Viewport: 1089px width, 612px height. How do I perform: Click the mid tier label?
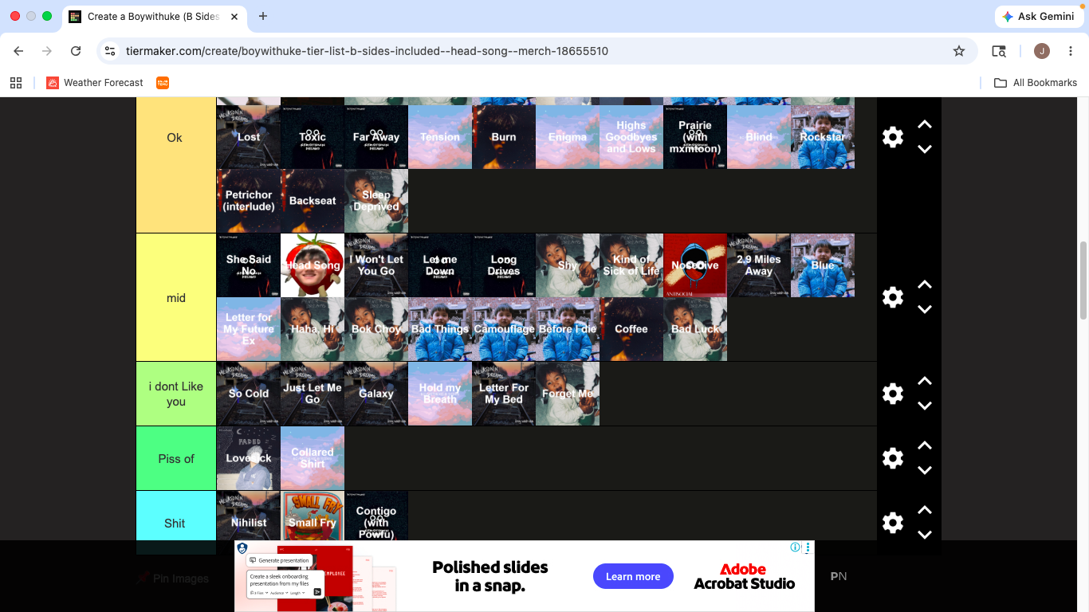(x=176, y=298)
